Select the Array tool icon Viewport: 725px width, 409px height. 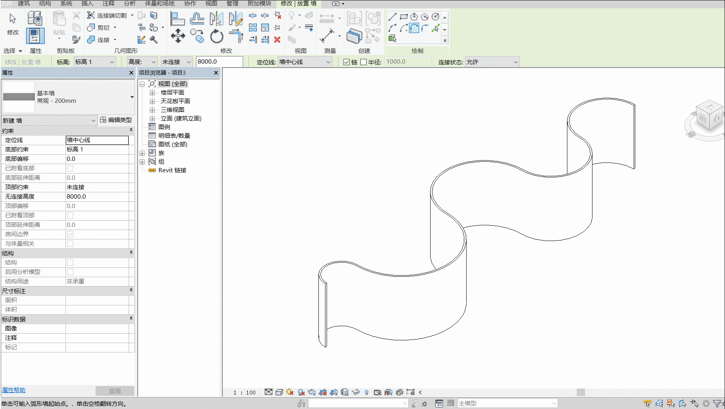253,27
